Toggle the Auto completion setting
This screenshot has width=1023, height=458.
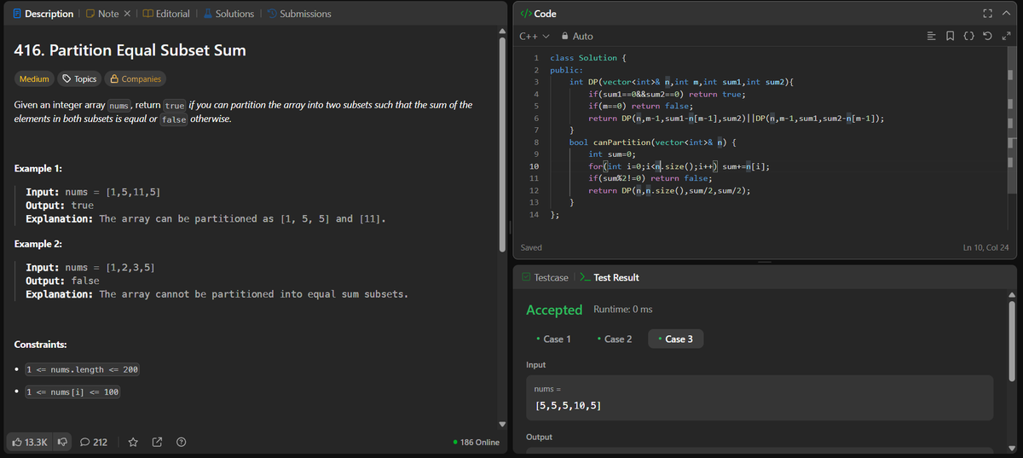point(577,36)
